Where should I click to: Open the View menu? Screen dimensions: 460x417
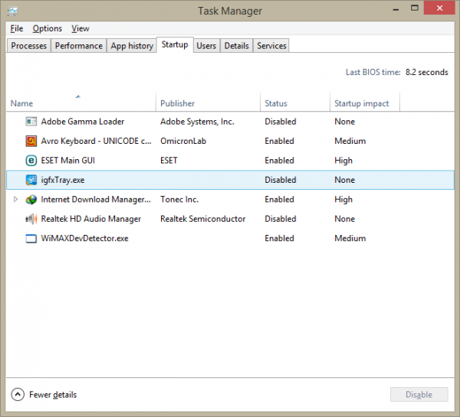pos(80,28)
